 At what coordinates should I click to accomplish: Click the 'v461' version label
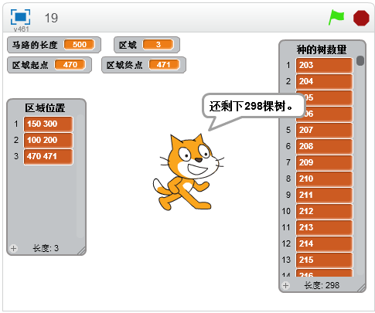[21, 29]
